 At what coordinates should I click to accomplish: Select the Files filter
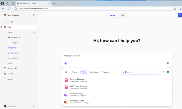[x=84, y=72]
